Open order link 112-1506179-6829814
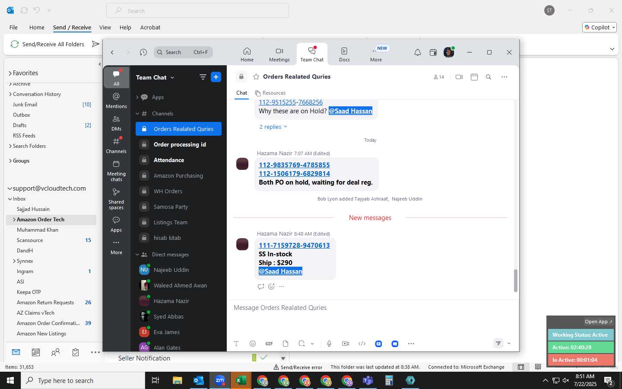The height and width of the screenshot is (389, 622). tap(294, 174)
